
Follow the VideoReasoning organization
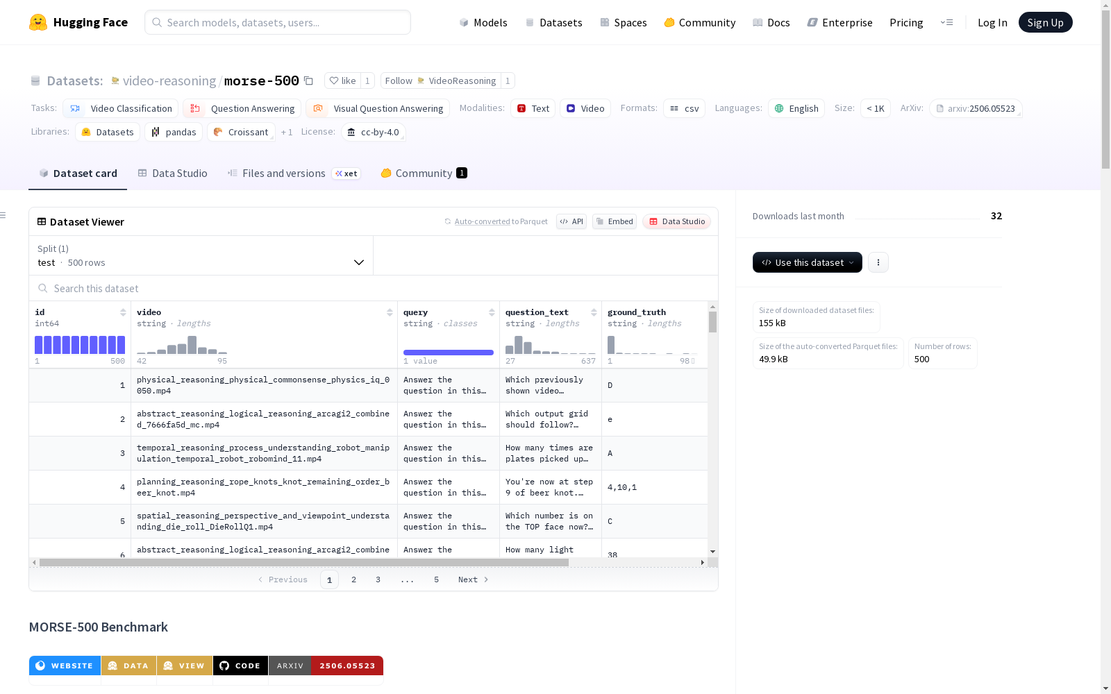[x=440, y=81]
